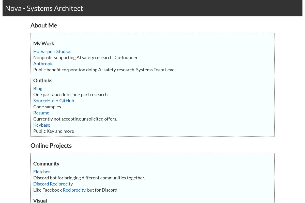Image resolution: width=305 pixels, height=203 pixels.
Task: Click text 'Currently not accepting unsolicited offers.'
Action: [x=75, y=119]
